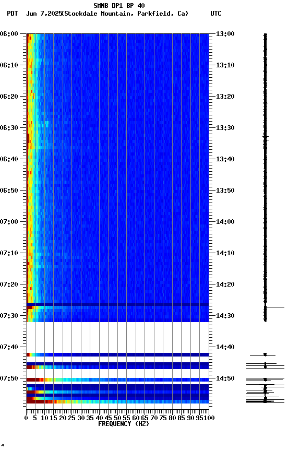Click the '14:40' UTC time label

(225, 348)
